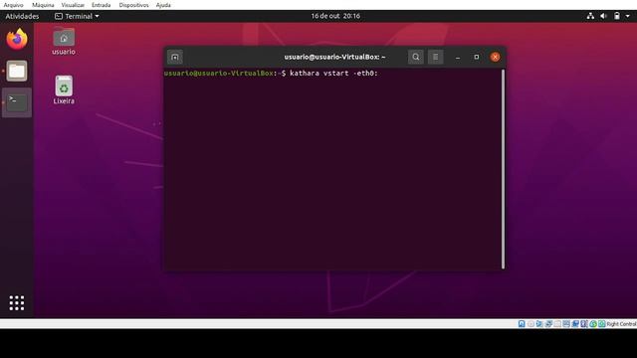Open the Entrada menu
637x358 pixels.
[x=102, y=5]
